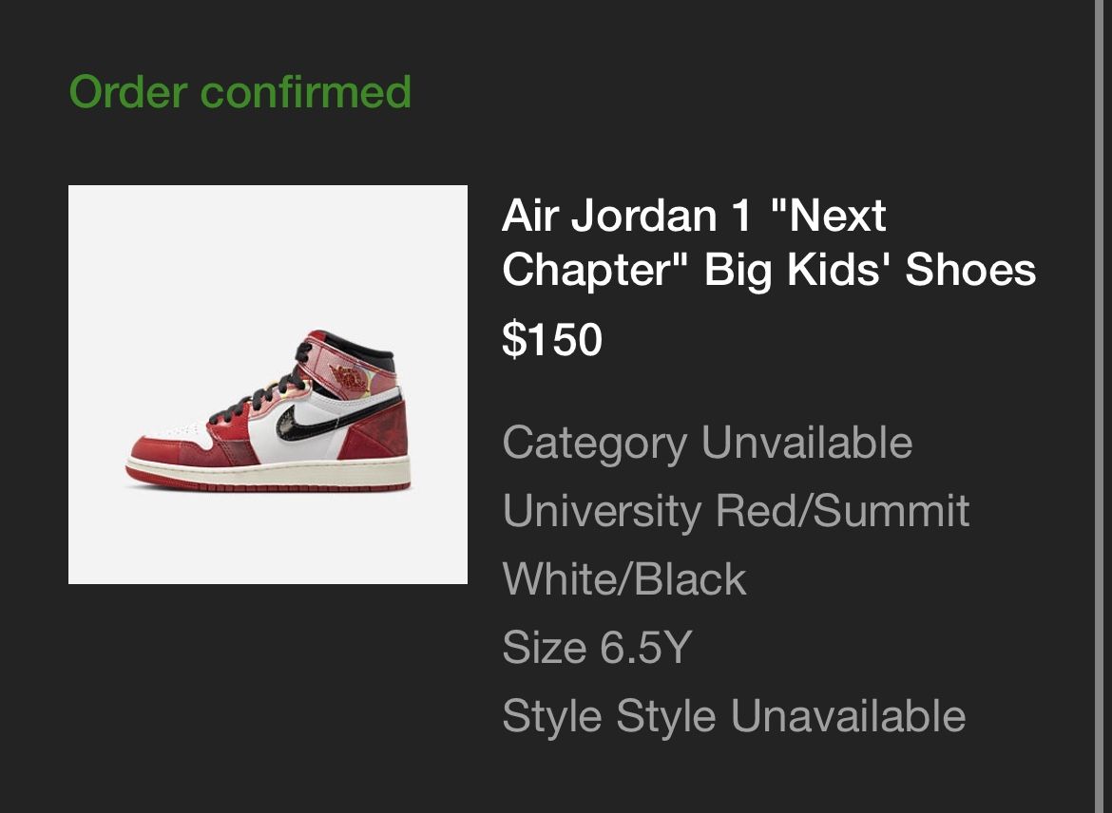1112x813 pixels.
Task: Click the Air Jordan 1 shoe thumbnail image
Action: [x=268, y=384]
